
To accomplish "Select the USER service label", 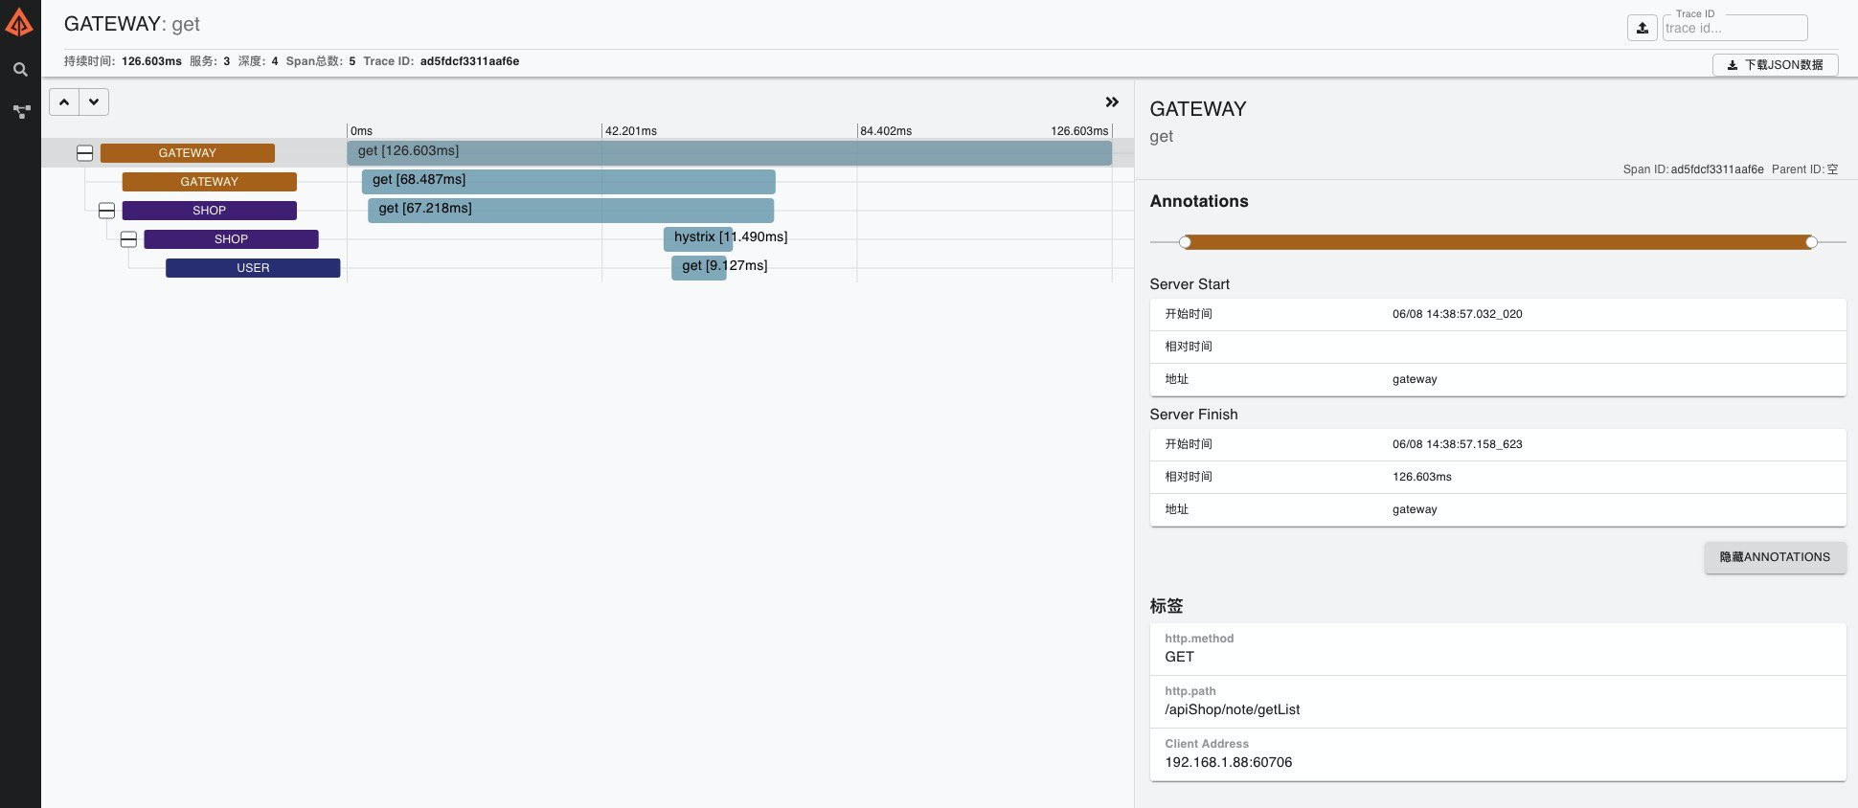I will point(253,268).
